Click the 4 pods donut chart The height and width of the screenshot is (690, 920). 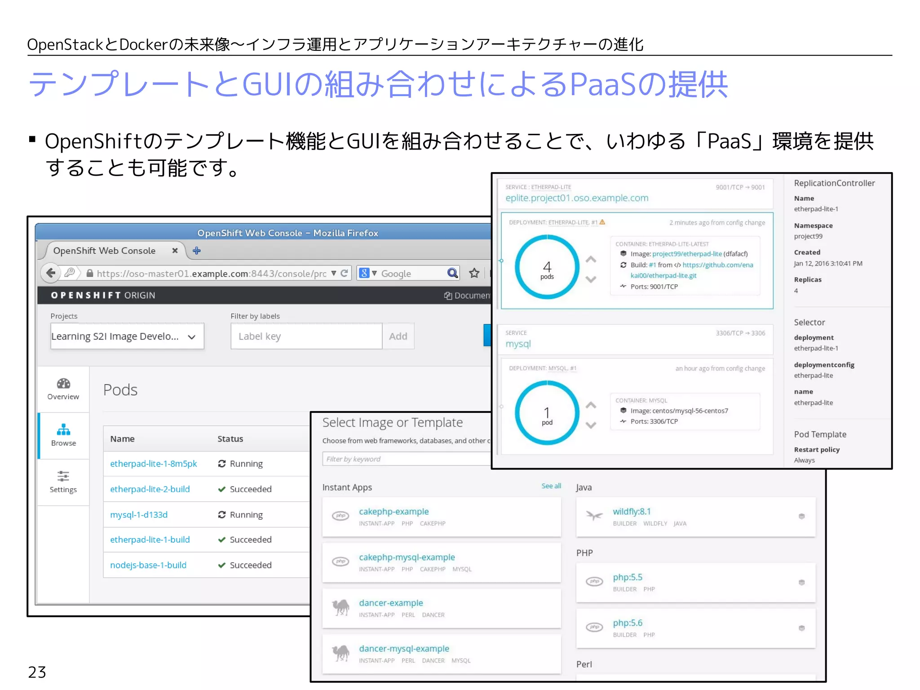pos(547,267)
